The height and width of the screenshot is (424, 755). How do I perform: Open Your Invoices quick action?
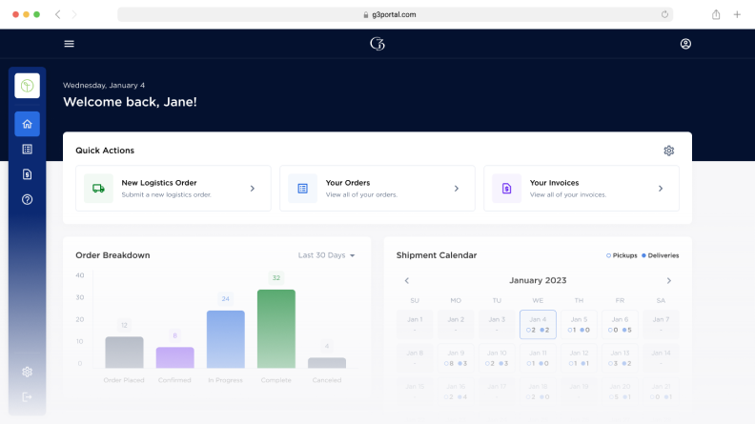tap(581, 189)
